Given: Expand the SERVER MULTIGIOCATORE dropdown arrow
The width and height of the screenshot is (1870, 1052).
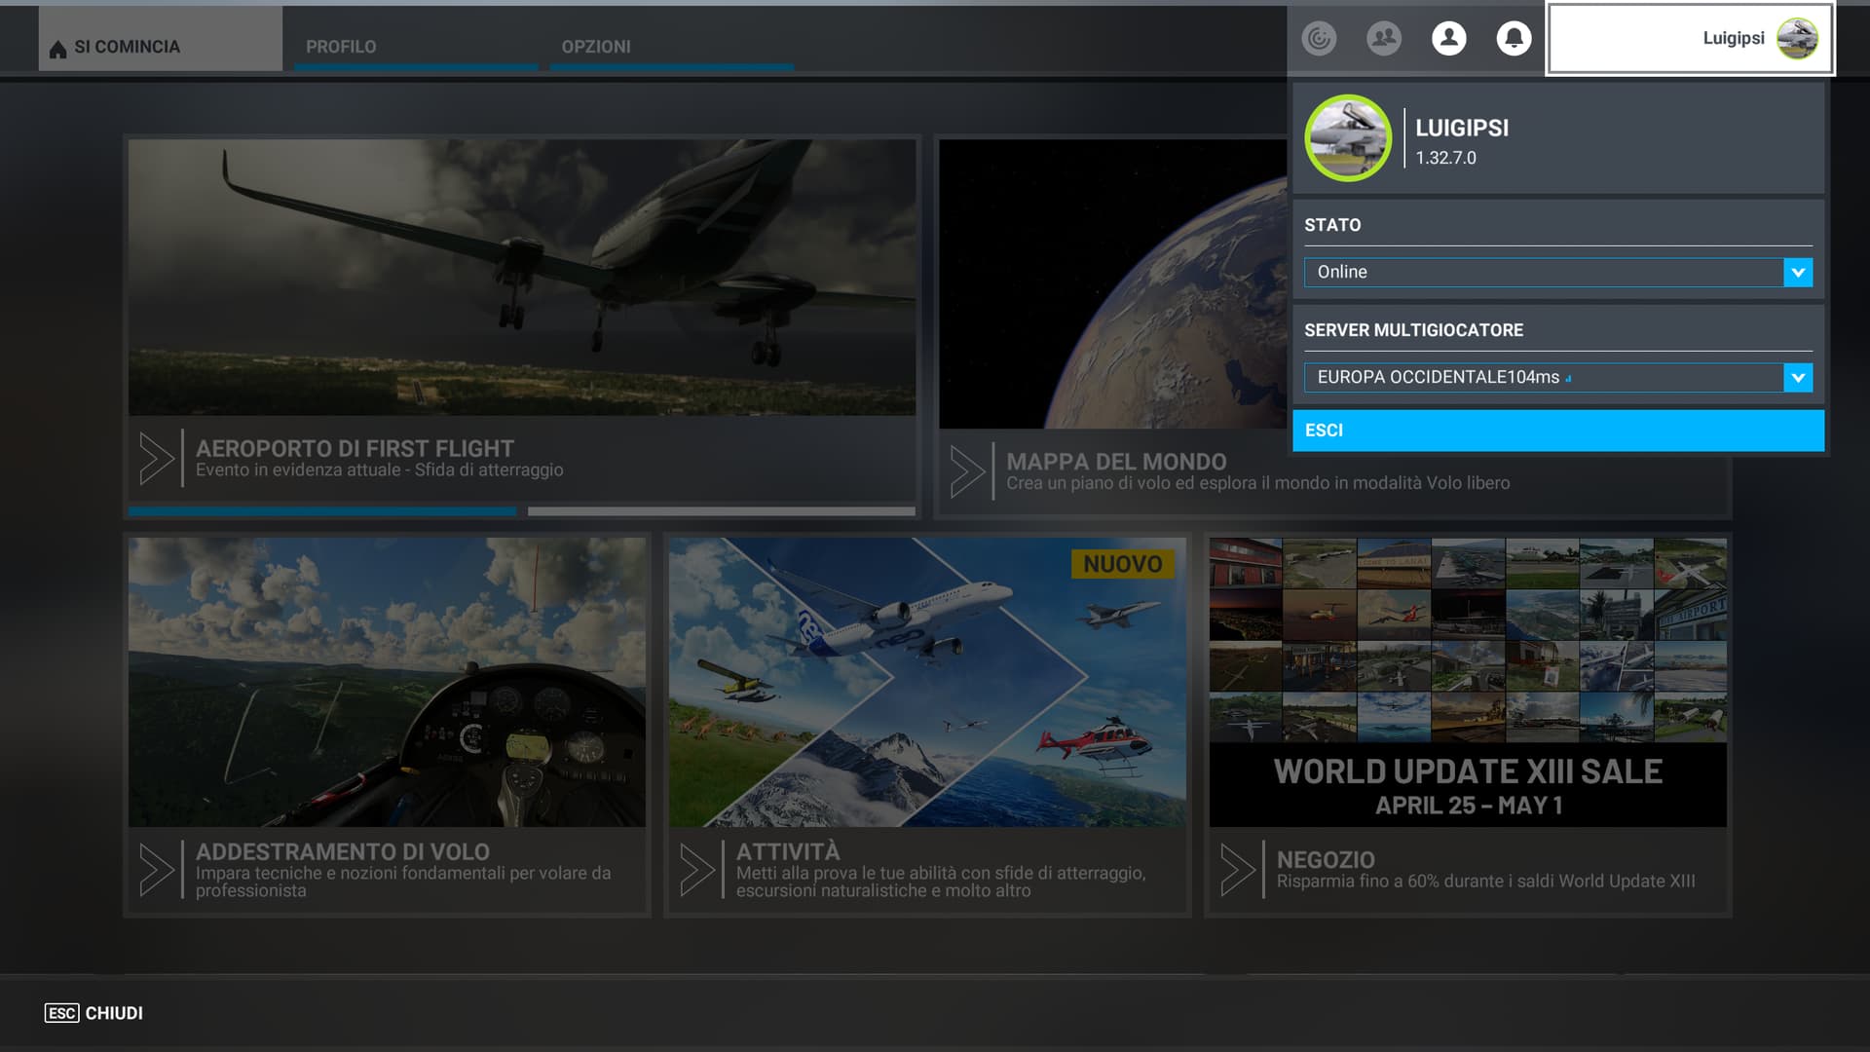Looking at the screenshot, I should click(1798, 378).
